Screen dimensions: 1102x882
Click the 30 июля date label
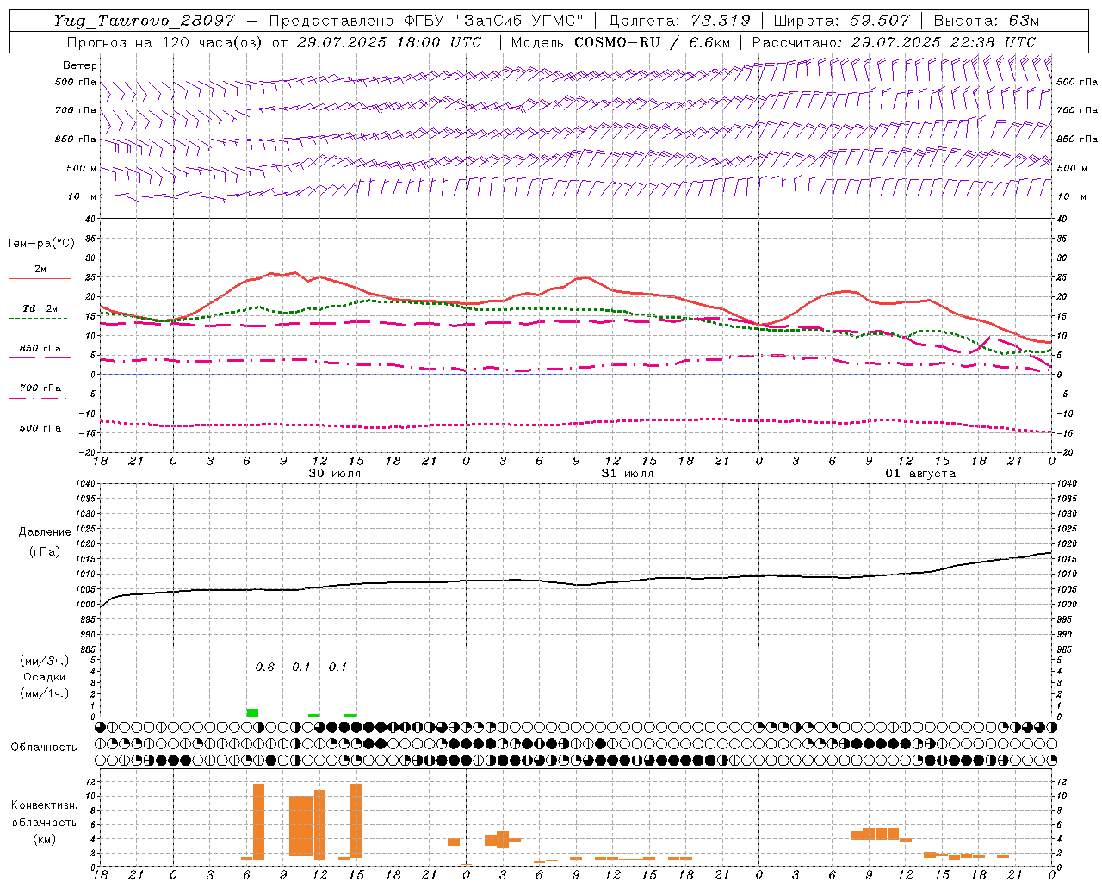(x=334, y=474)
